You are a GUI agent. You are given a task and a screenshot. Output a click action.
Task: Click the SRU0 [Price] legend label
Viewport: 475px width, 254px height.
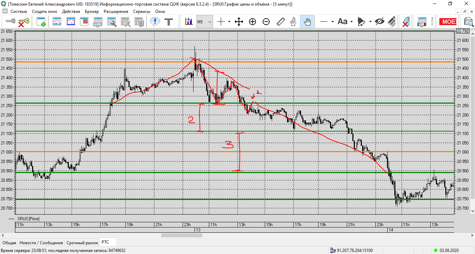28,218
